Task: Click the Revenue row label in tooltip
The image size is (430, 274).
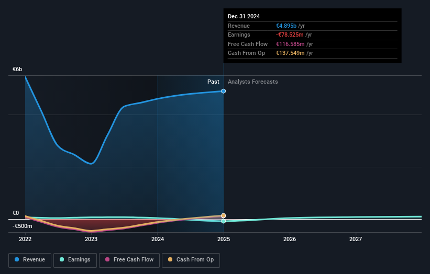Action: (239, 26)
